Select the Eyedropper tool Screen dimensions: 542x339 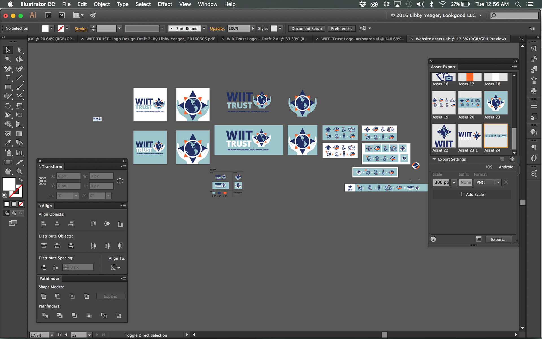pos(8,143)
